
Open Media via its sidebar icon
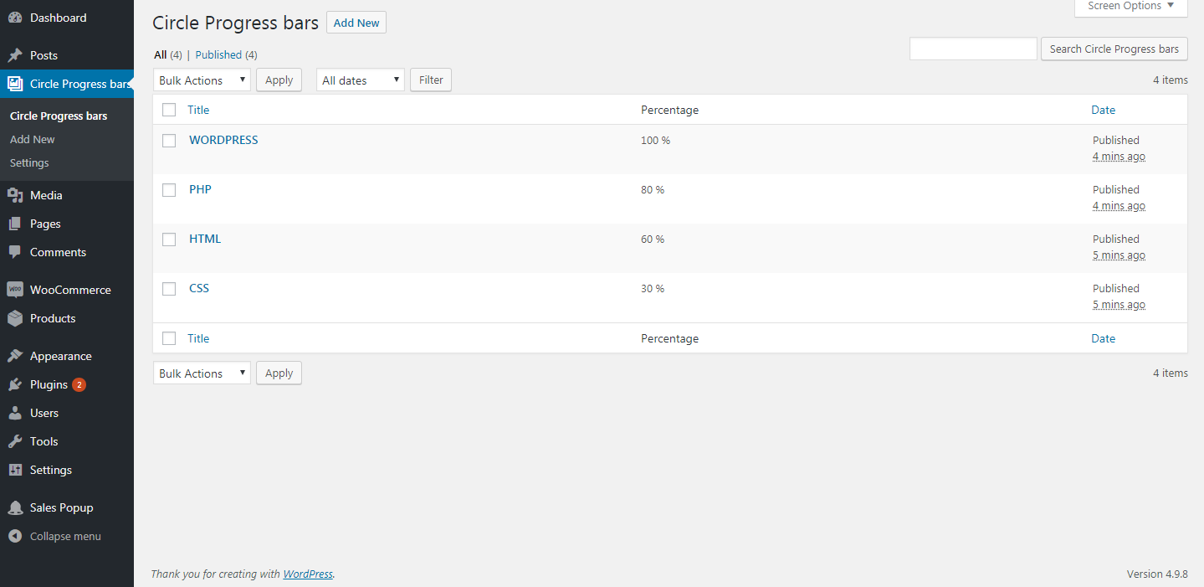(x=15, y=195)
